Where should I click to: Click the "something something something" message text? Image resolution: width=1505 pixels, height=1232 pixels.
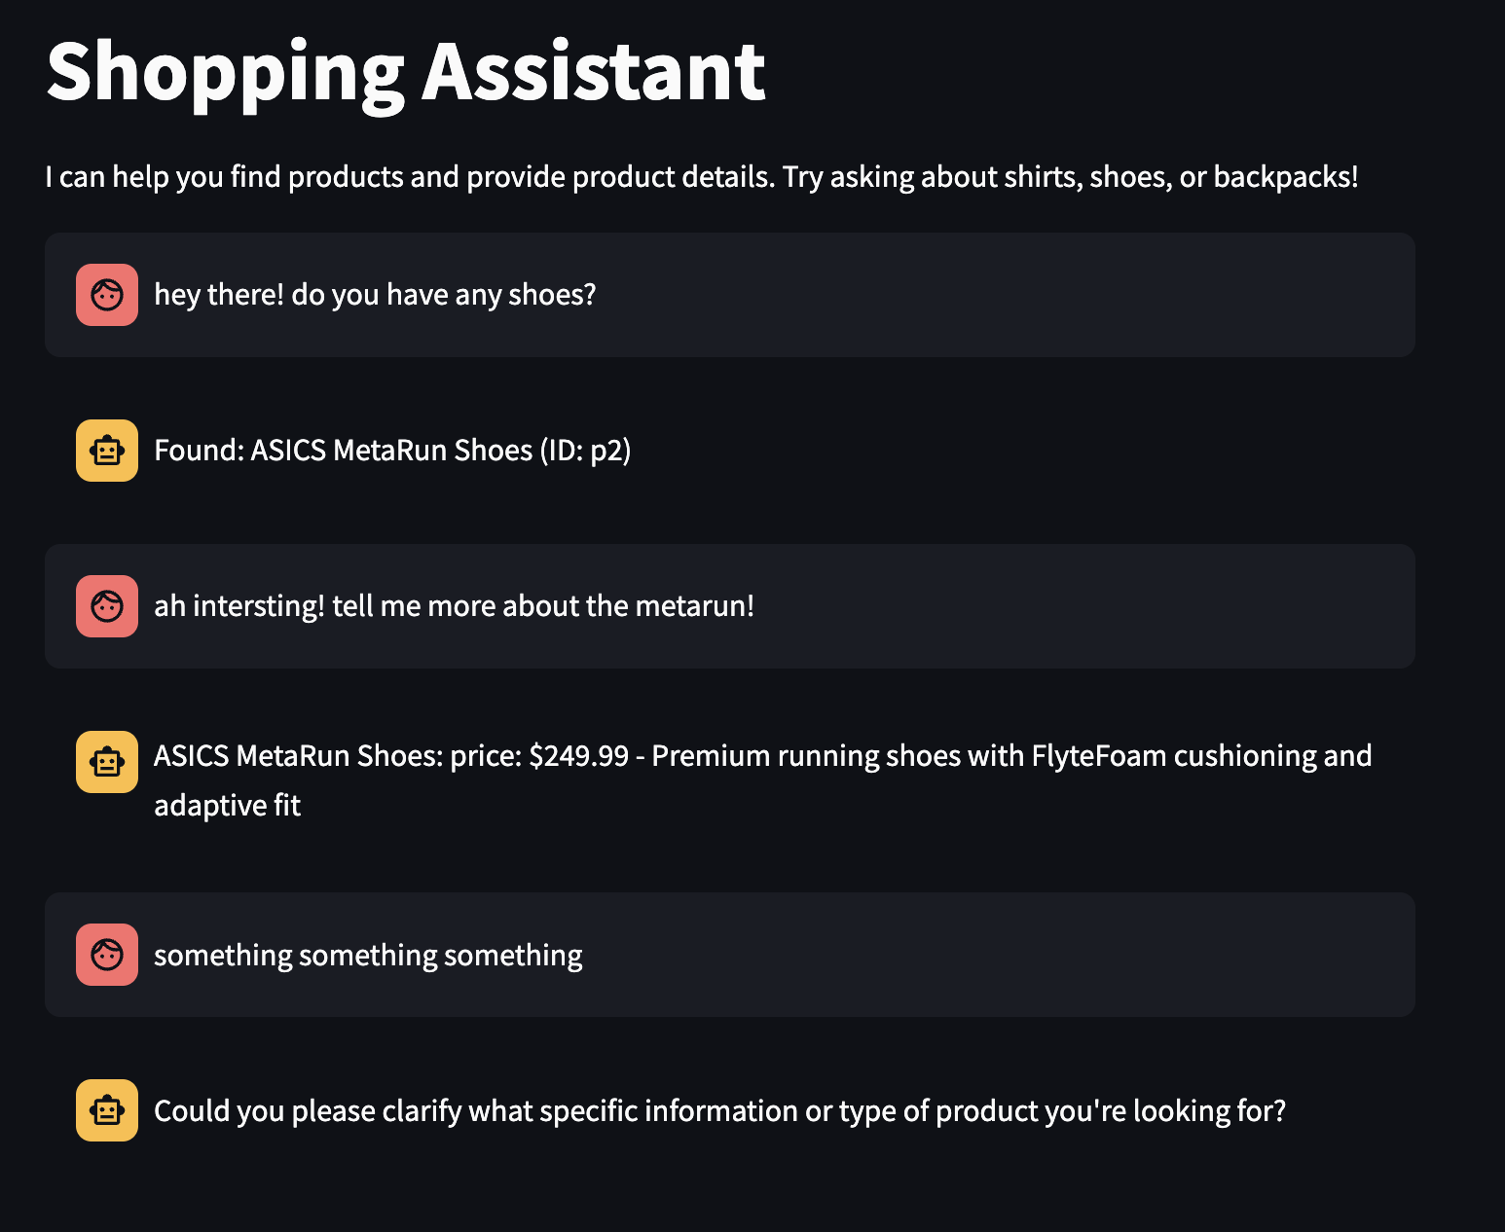coord(368,956)
